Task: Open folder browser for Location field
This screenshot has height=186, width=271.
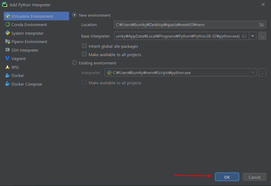Action: (x=262, y=25)
